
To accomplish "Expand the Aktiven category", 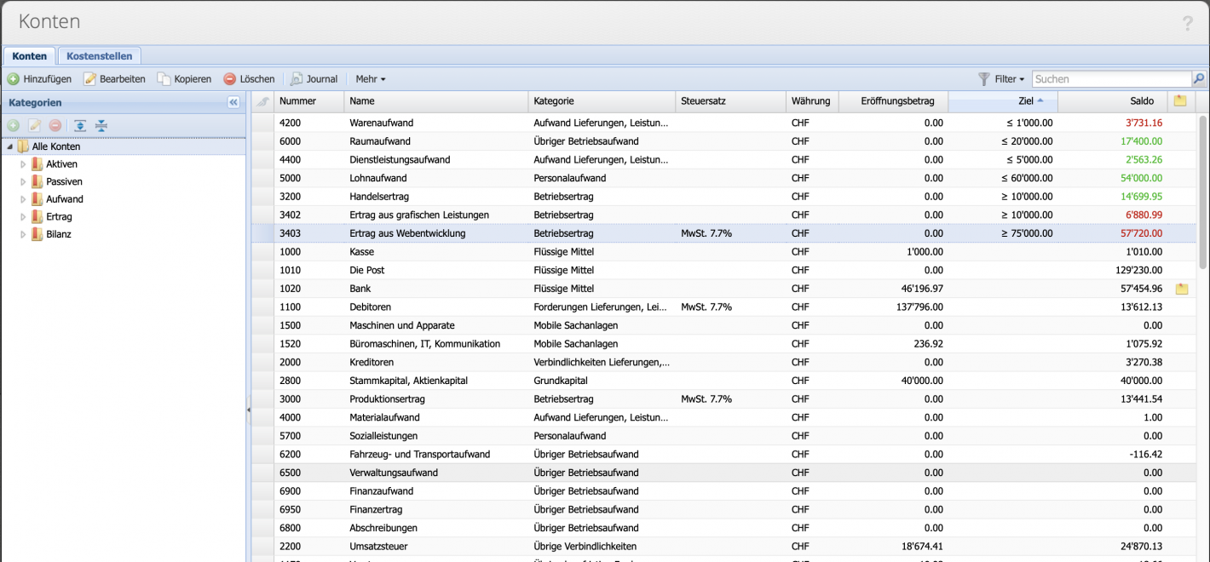I will [x=25, y=163].
